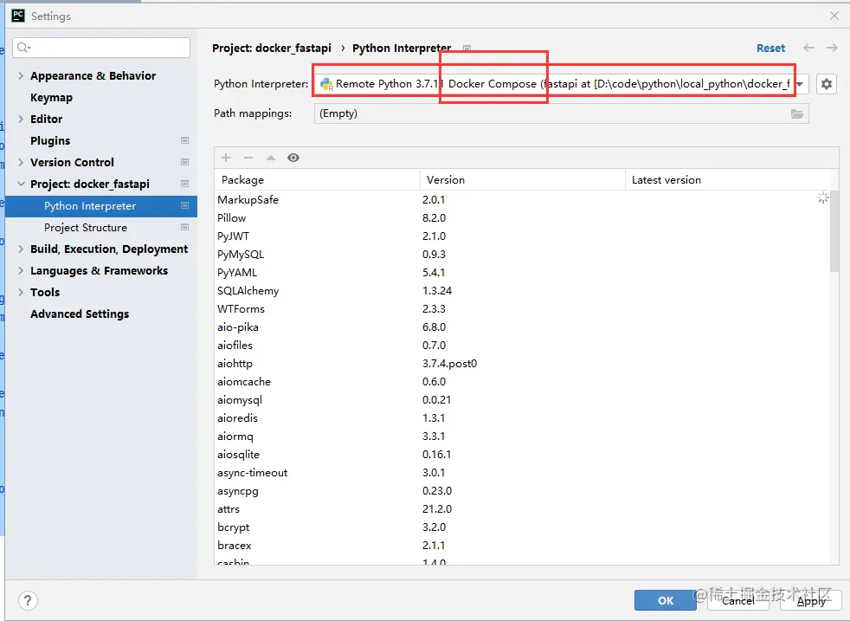Toggle show early releases eye icon

click(x=293, y=158)
